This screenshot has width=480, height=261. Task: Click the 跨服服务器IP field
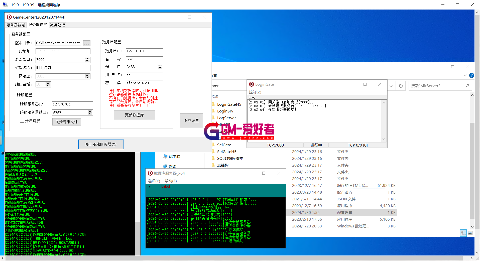click(x=72, y=104)
